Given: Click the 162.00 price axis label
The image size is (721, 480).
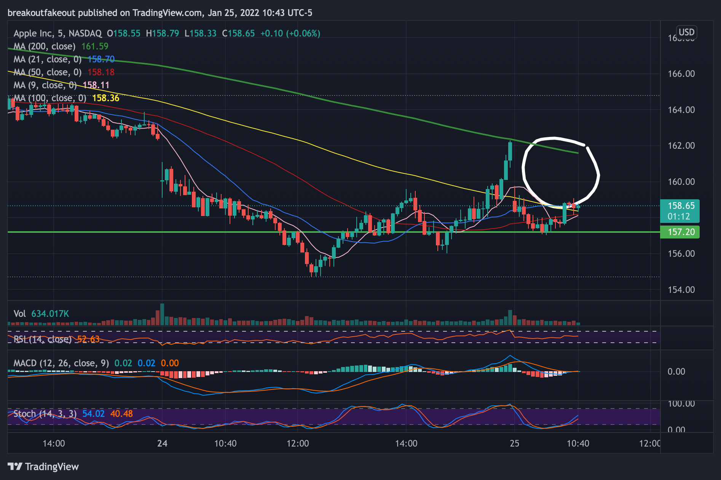Looking at the screenshot, I should click(x=681, y=146).
